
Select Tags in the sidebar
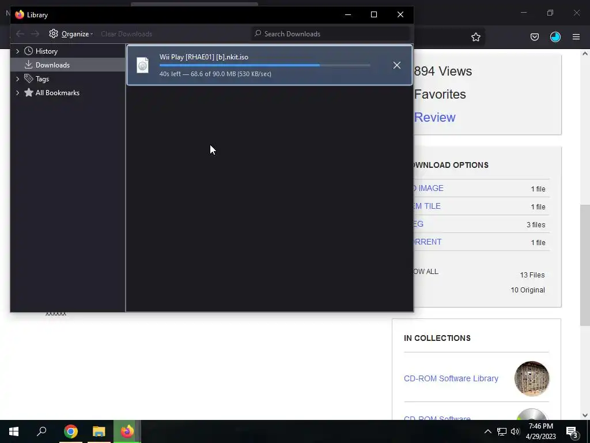pyautogui.click(x=42, y=79)
